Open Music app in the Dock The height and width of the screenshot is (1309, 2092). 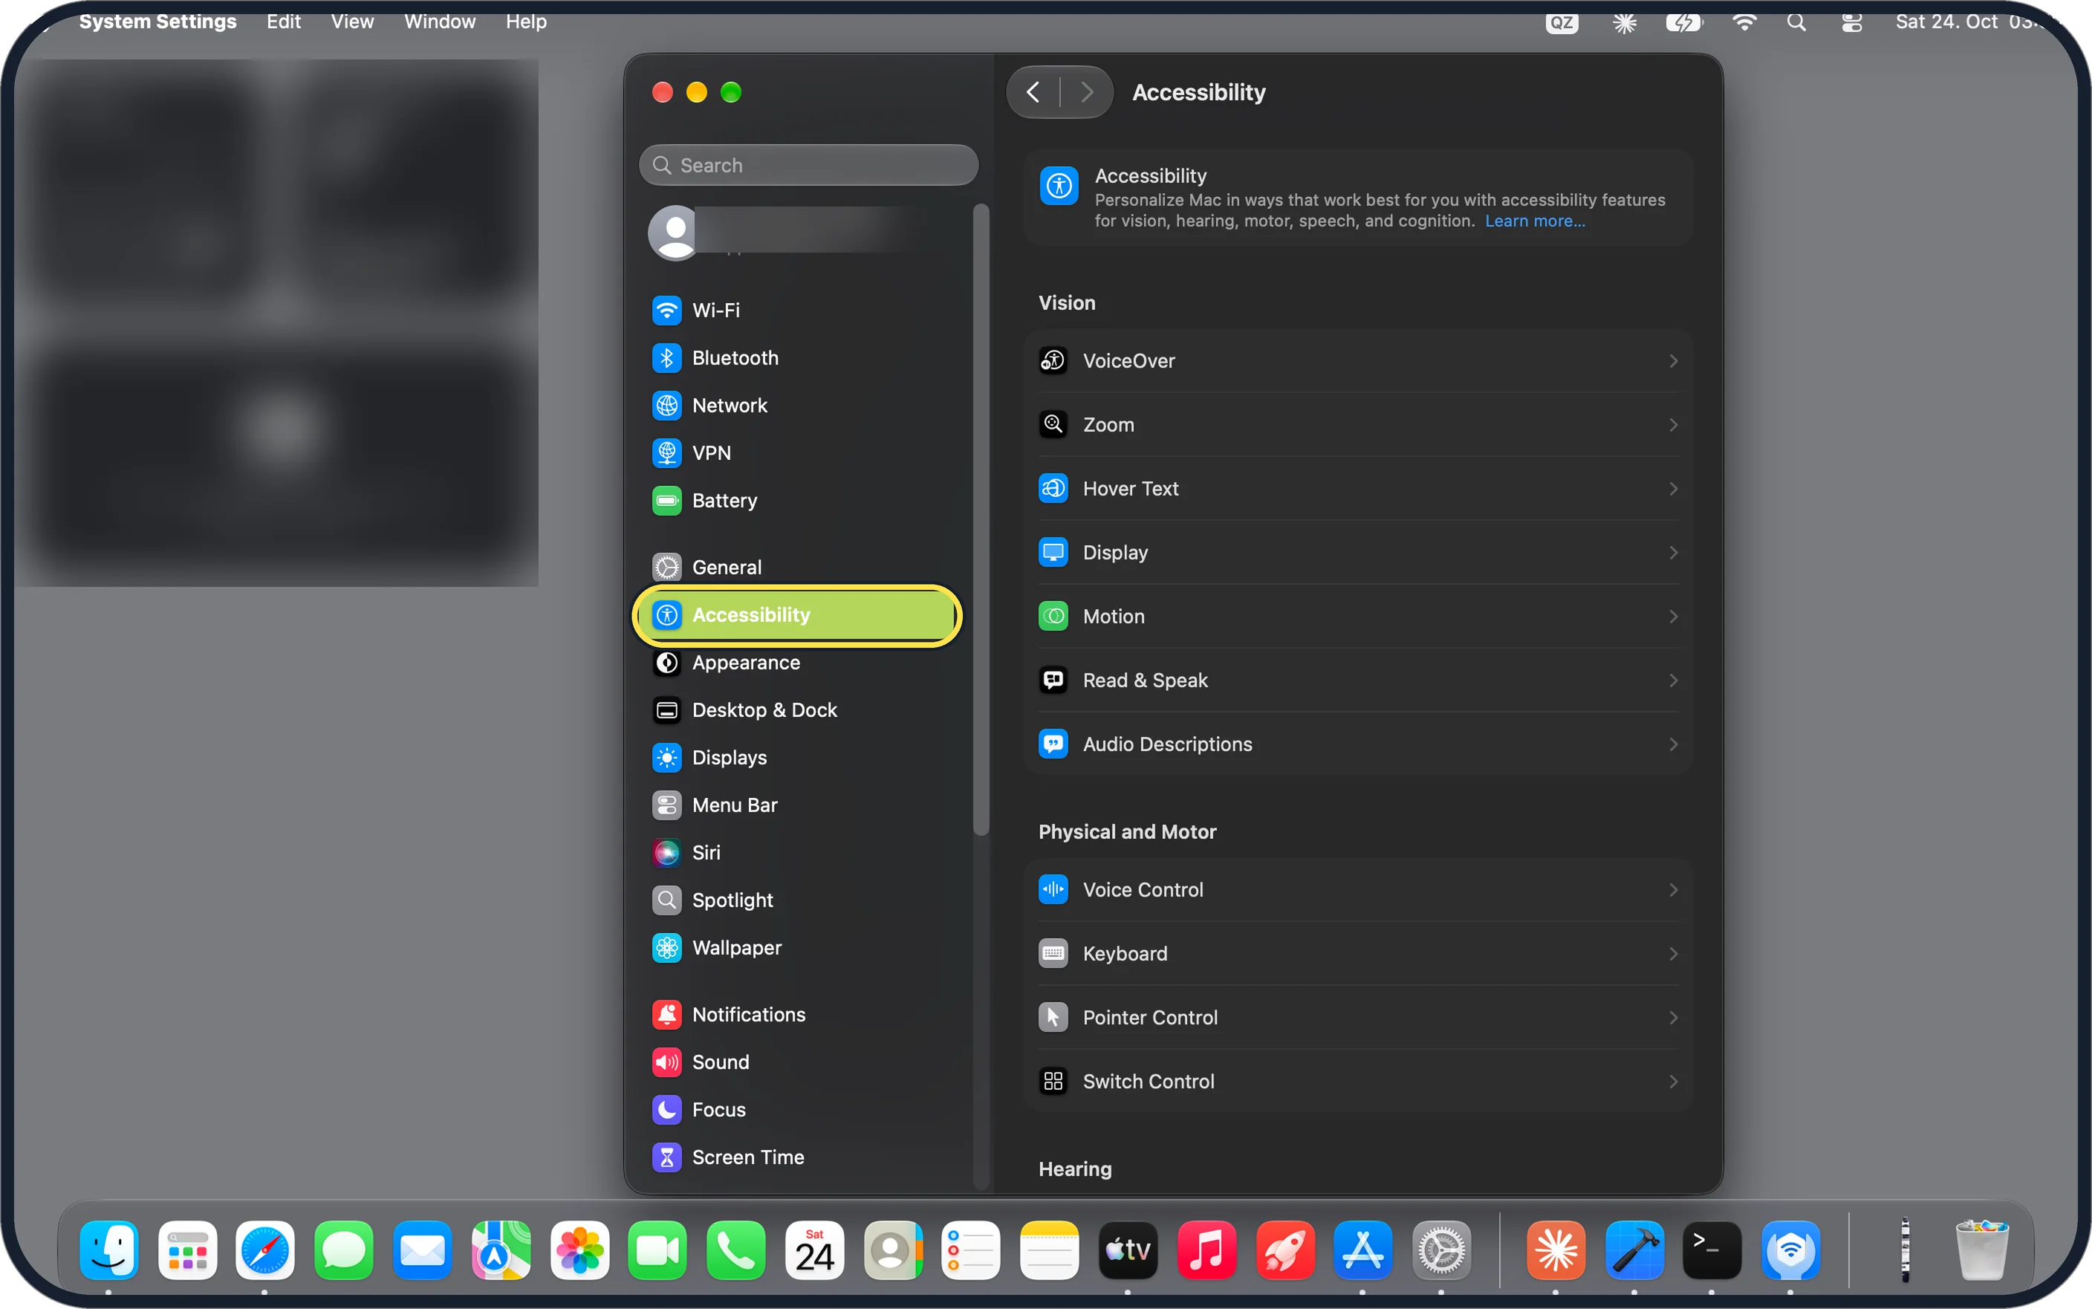point(1206,1250)
